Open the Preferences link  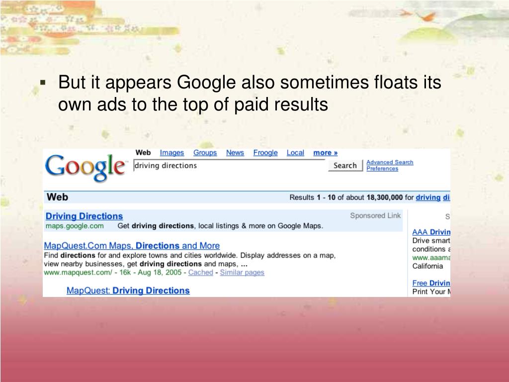coord(382,169)
